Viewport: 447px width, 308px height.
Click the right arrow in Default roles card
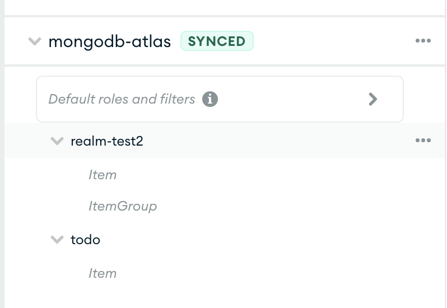tap(373, 99)
